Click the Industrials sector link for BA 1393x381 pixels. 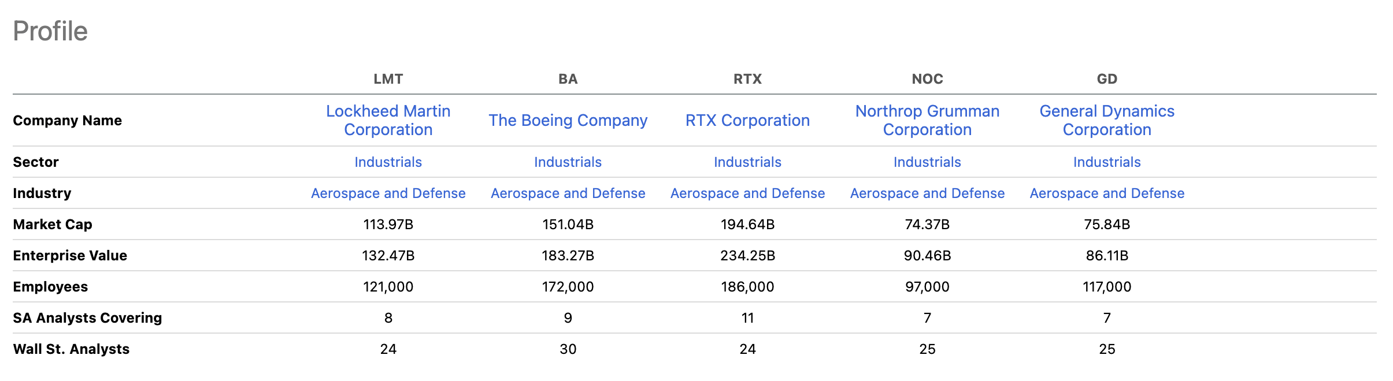[568, 162]
